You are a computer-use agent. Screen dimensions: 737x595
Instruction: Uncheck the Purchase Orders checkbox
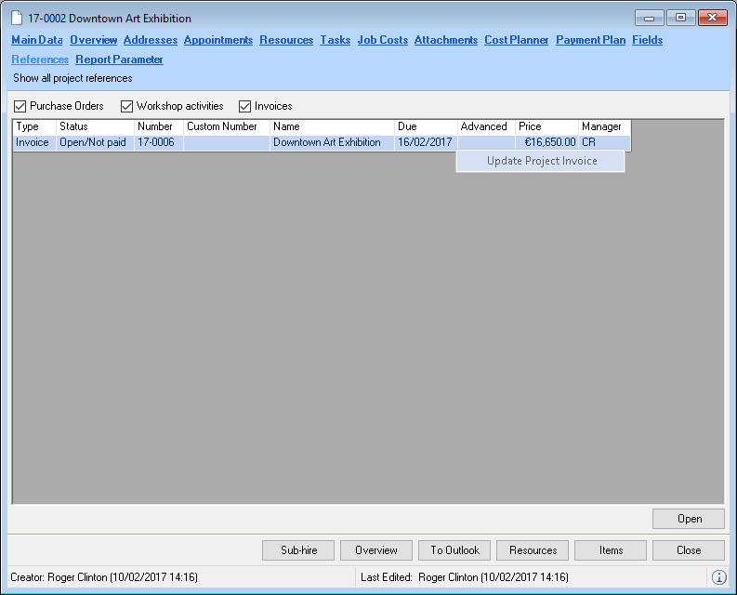point(20,106)
